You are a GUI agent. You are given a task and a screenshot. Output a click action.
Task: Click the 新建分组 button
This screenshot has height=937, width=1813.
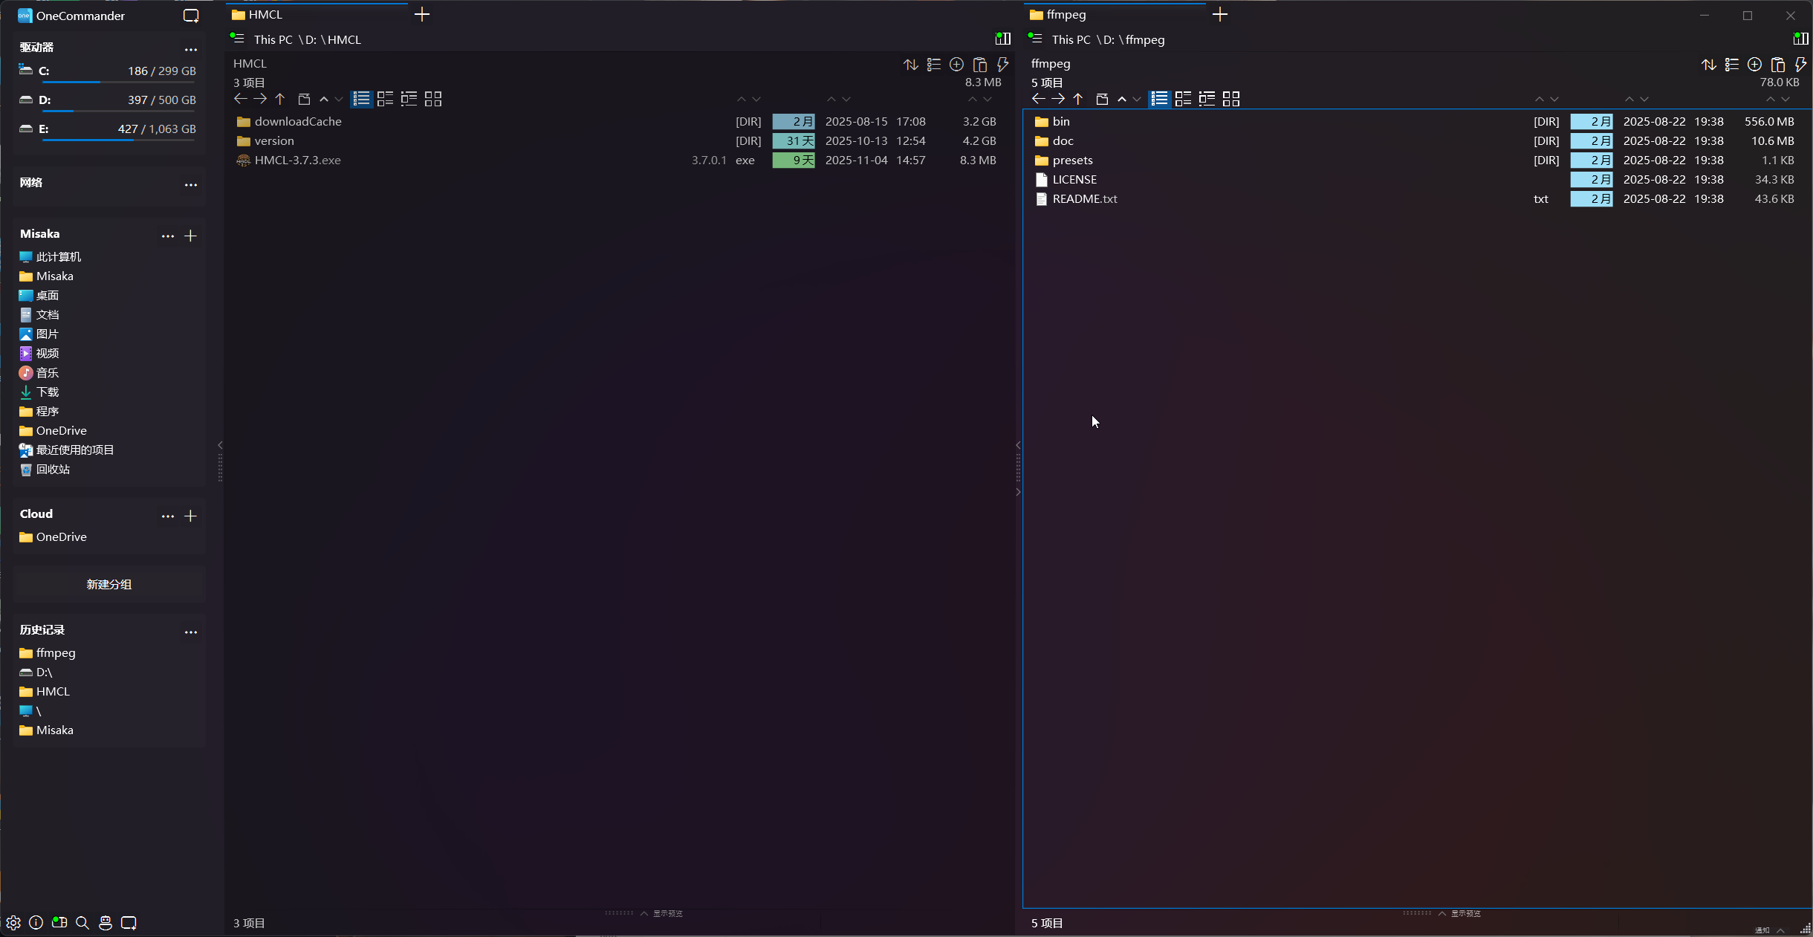click(x=109, y=584)
